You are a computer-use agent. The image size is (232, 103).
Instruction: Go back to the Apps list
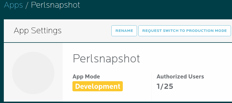click(13, 5)
